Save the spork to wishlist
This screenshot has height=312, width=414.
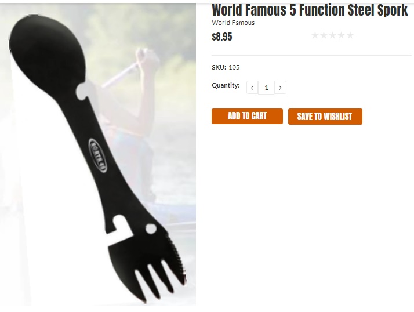(325, 116)
